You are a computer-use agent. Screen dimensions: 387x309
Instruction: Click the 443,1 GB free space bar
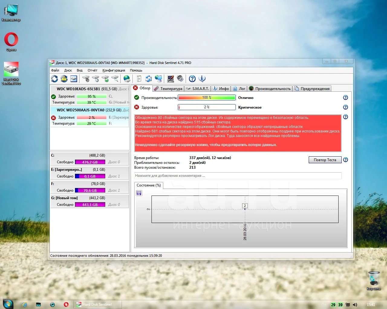click(x=90, y=205)
